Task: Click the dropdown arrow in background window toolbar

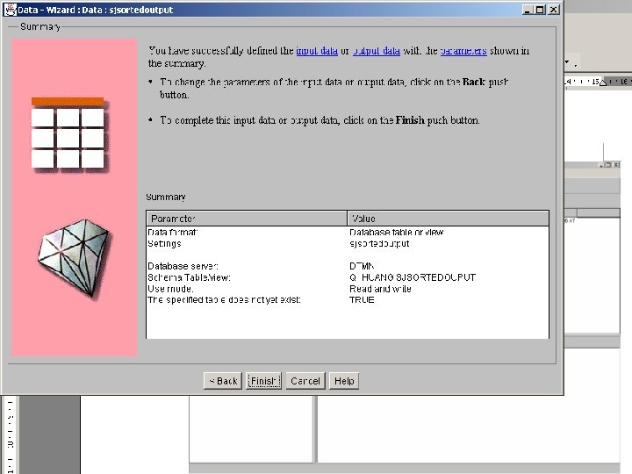Action: click(x=567, y=62)
